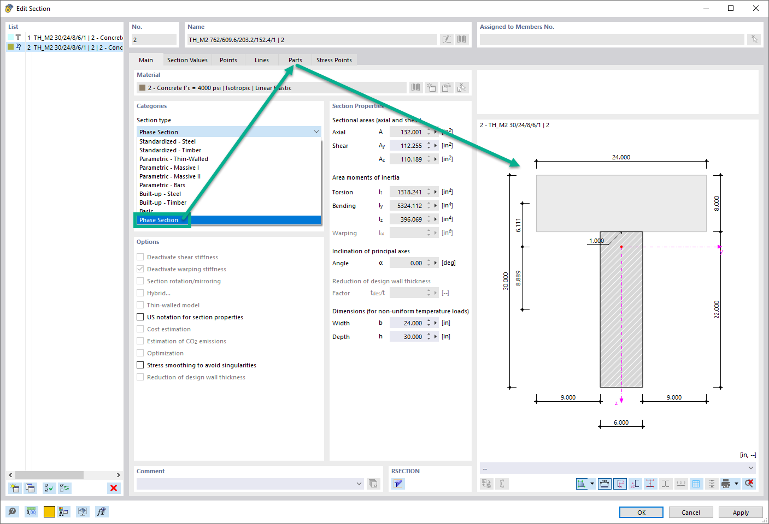
Task: Select the new section icon in list toolbar
Action: 14,488
